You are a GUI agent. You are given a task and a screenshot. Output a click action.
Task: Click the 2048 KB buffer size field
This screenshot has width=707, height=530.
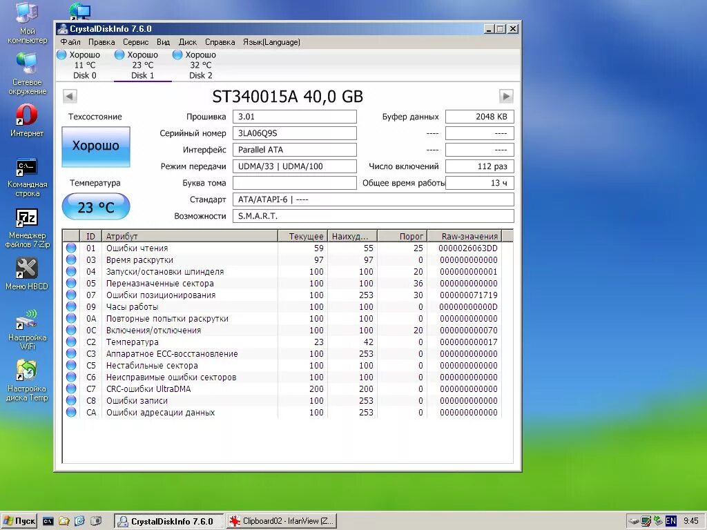point(480,117)
